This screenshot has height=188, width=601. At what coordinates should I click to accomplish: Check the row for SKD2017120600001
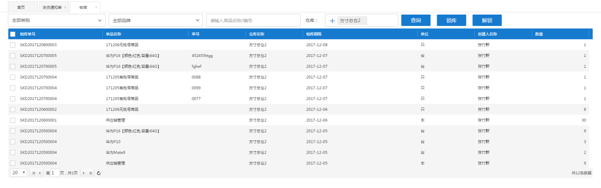(13, 120)
